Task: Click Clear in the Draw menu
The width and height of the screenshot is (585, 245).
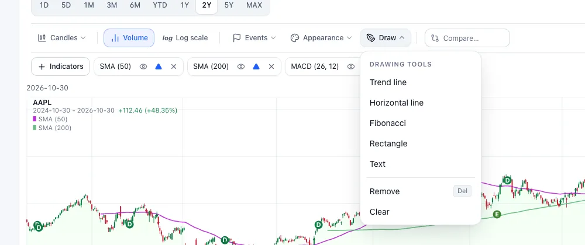Action: [421, 212]
